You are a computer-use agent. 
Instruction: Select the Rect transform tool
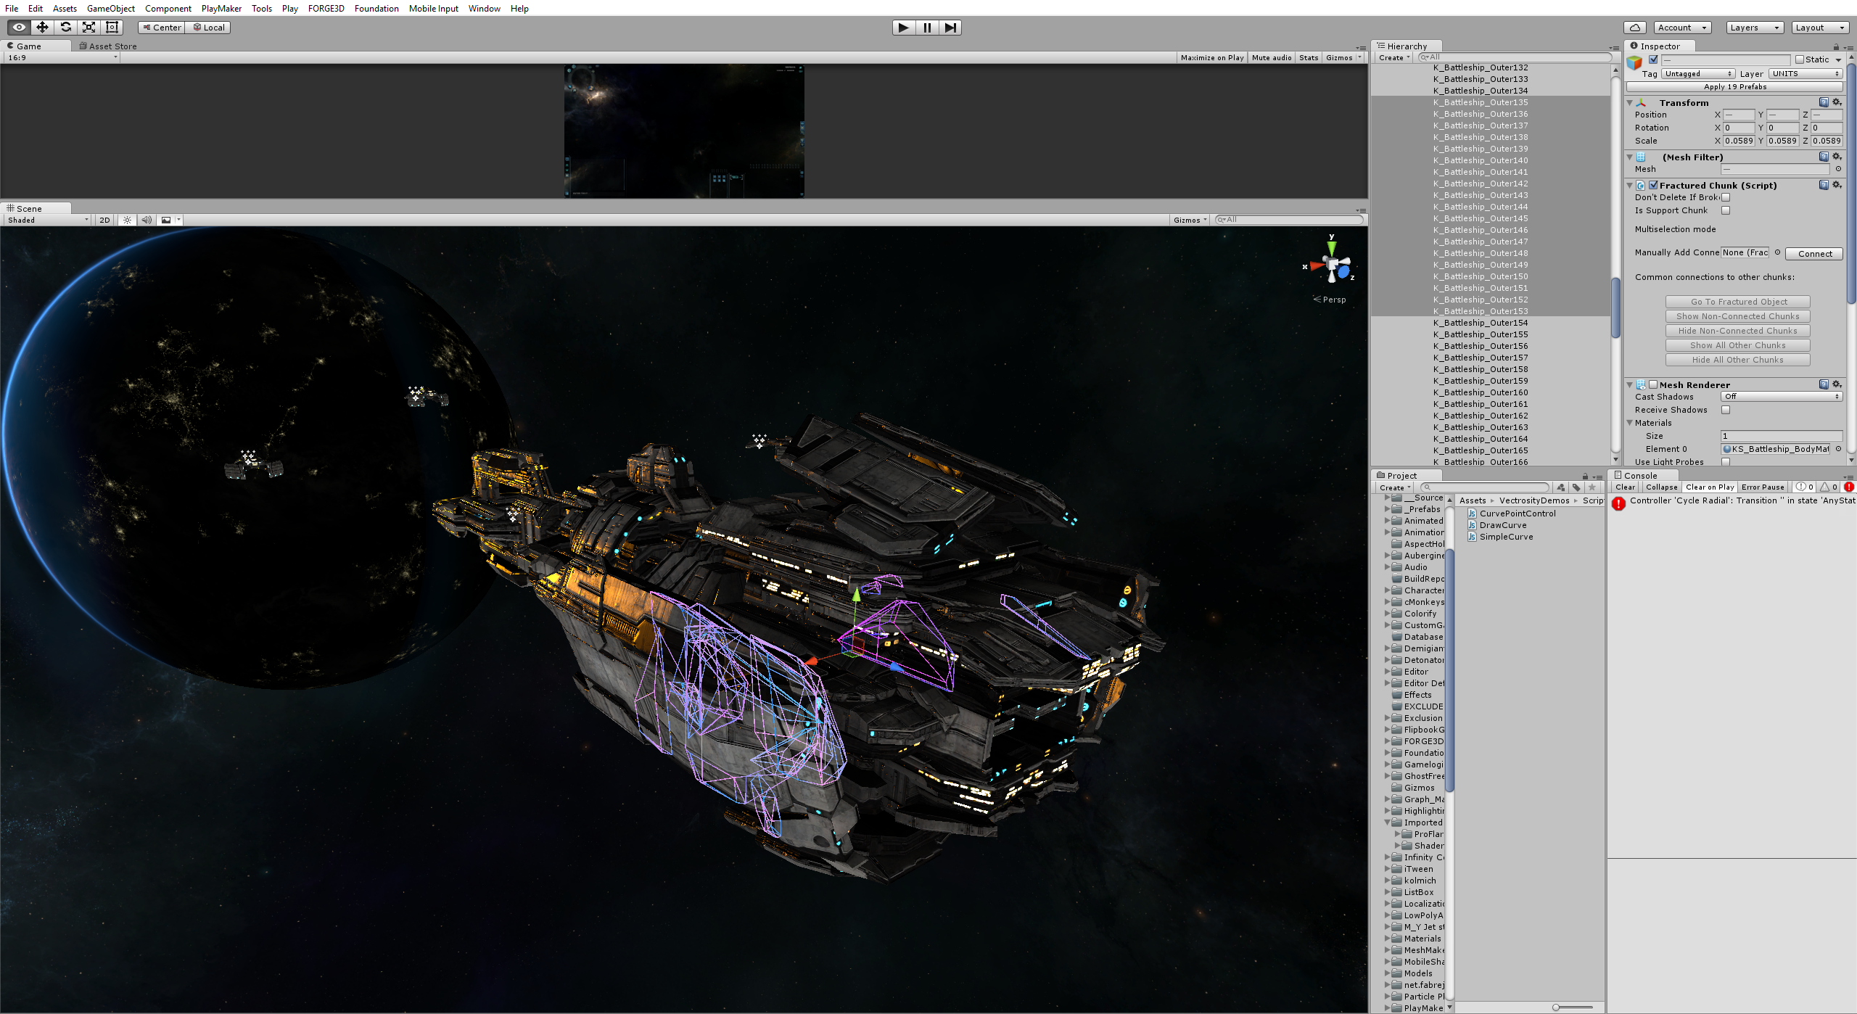pyautogui.click(x=112, y=28)
